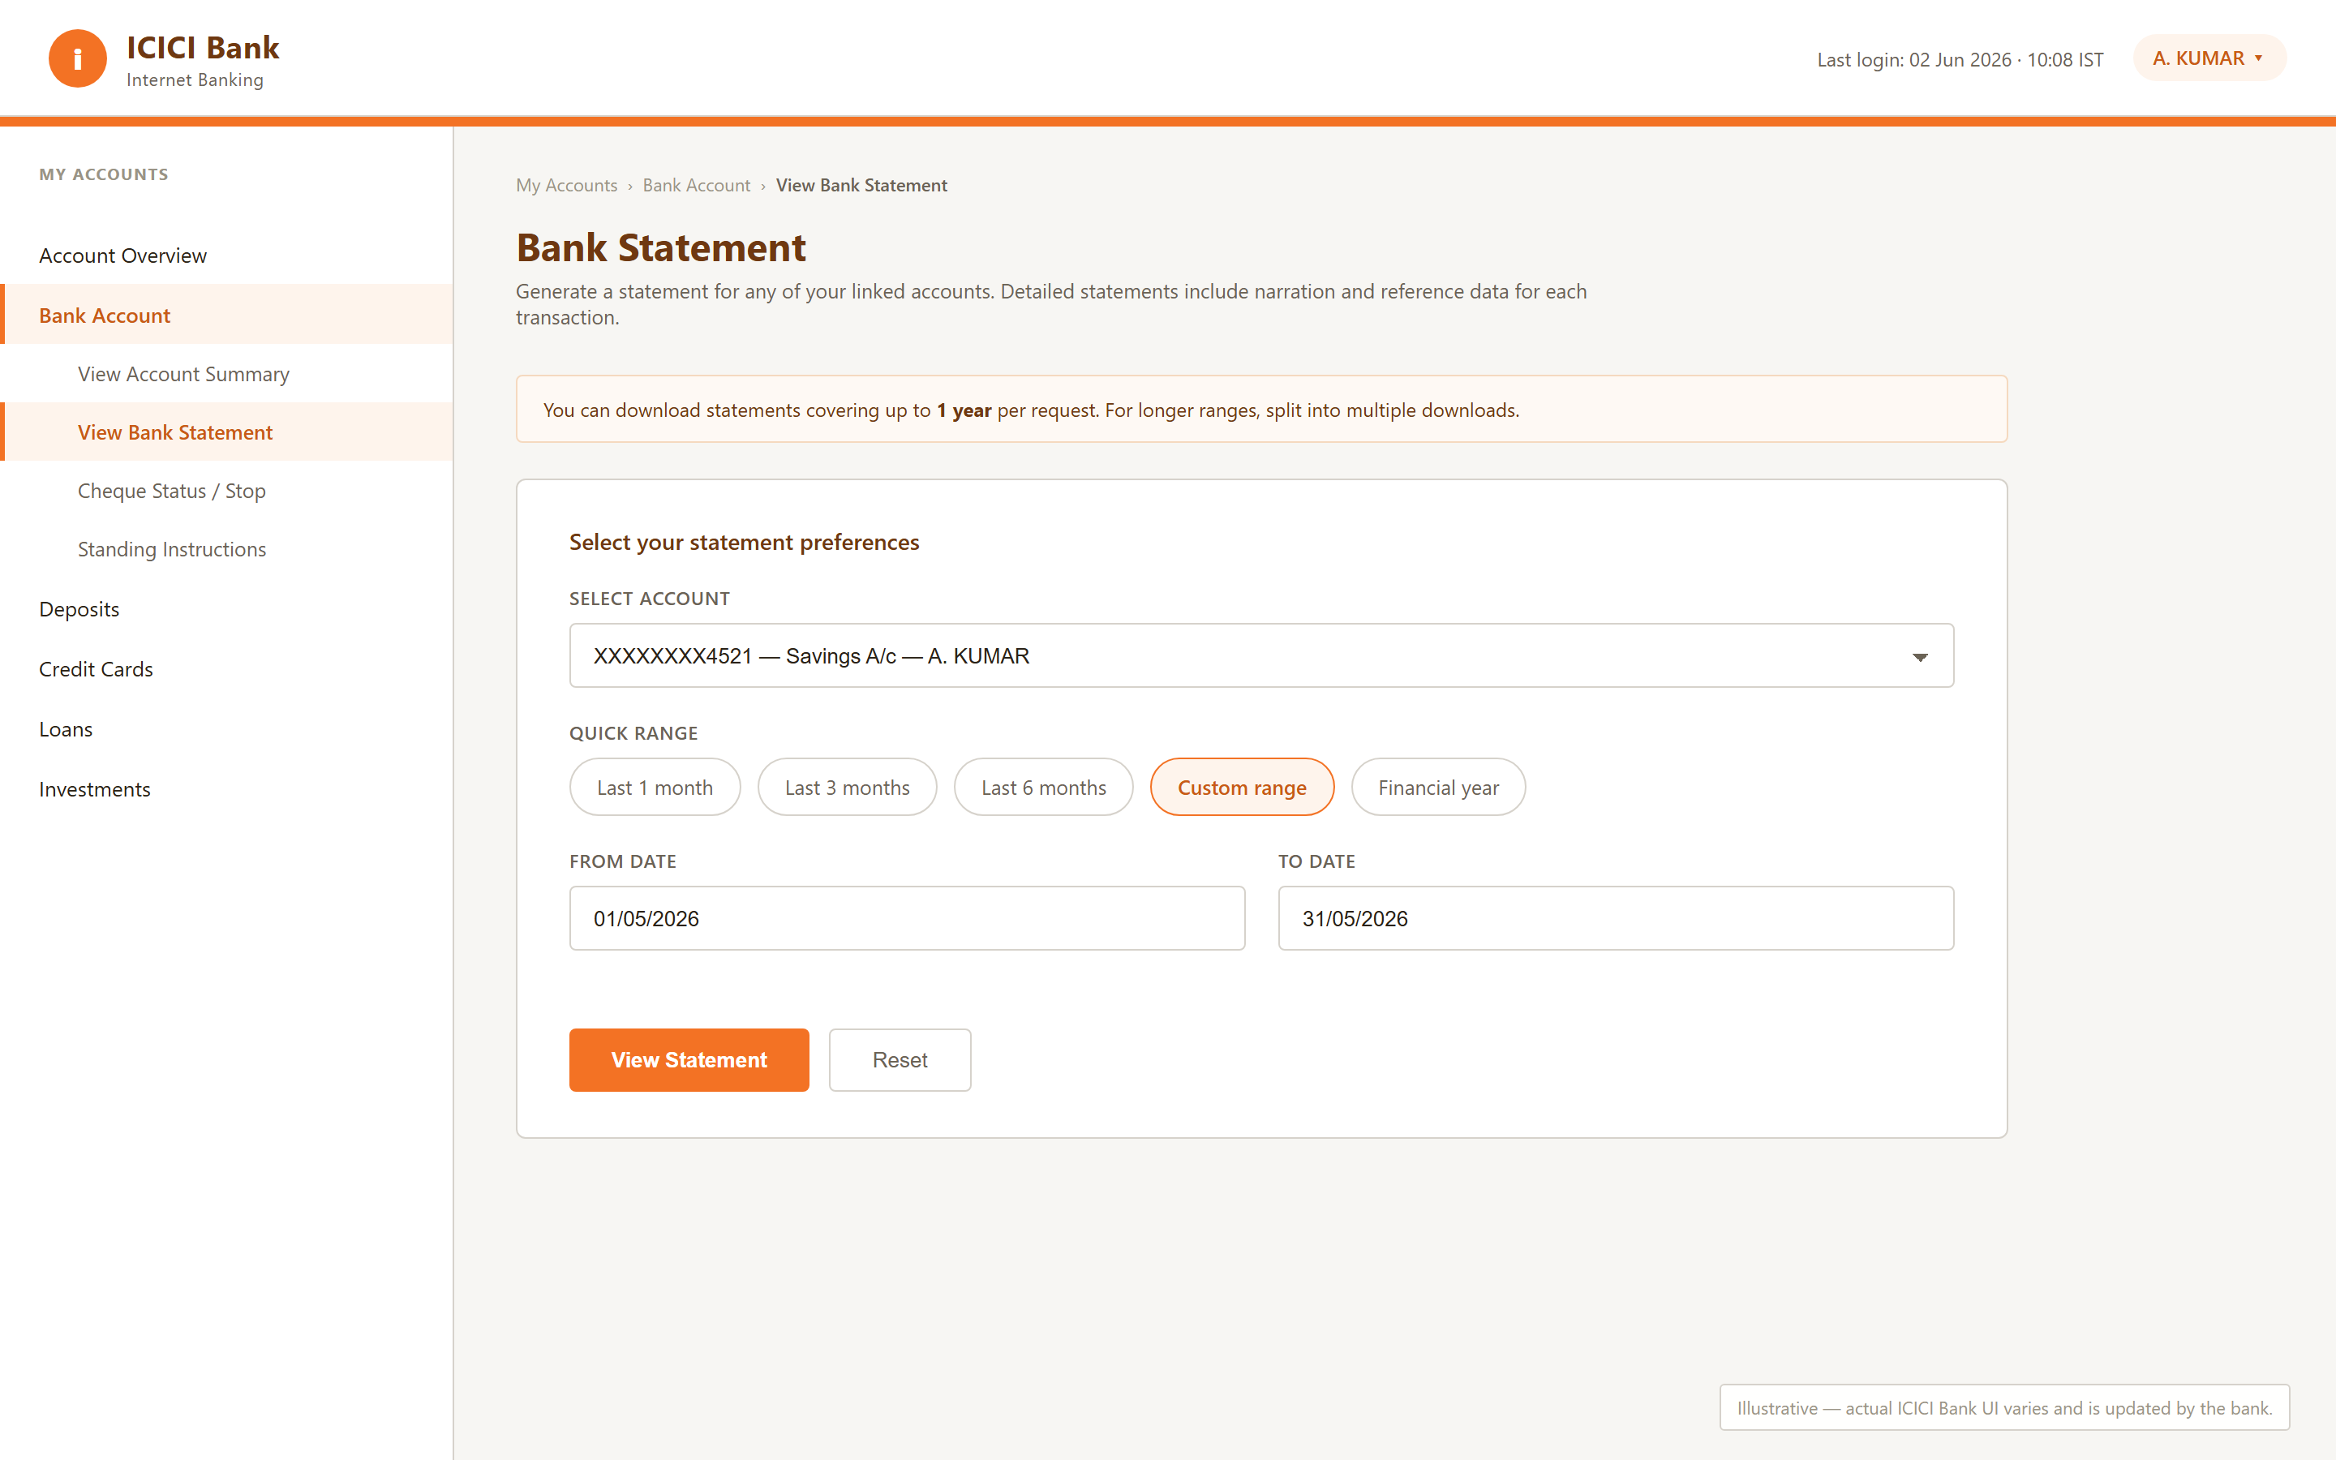This screenshot has width=2336, height=1460.
Task: Choose the Last 3 months range
Action: point(847,787)
